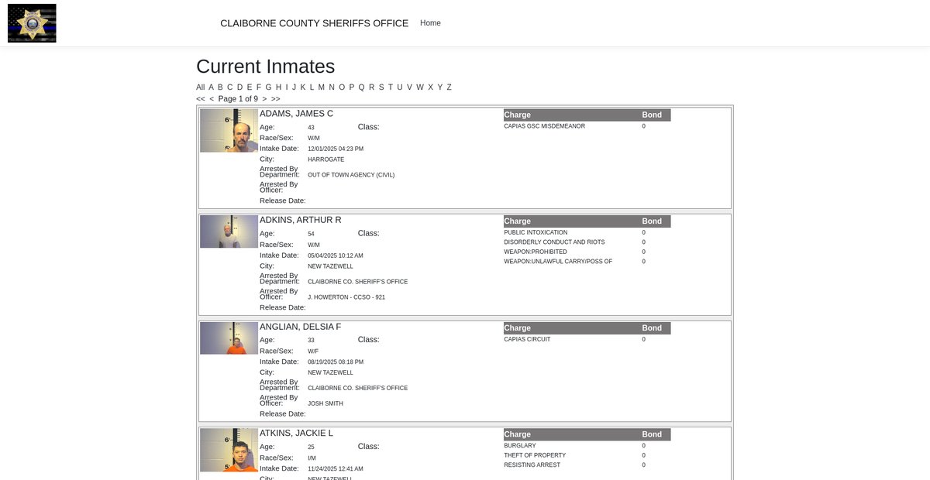Filter inmates by letter R
Viewport: 930px width, 480px height.
tap(372, 87)
